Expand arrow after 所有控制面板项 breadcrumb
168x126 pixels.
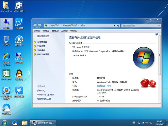click(79, 25)
